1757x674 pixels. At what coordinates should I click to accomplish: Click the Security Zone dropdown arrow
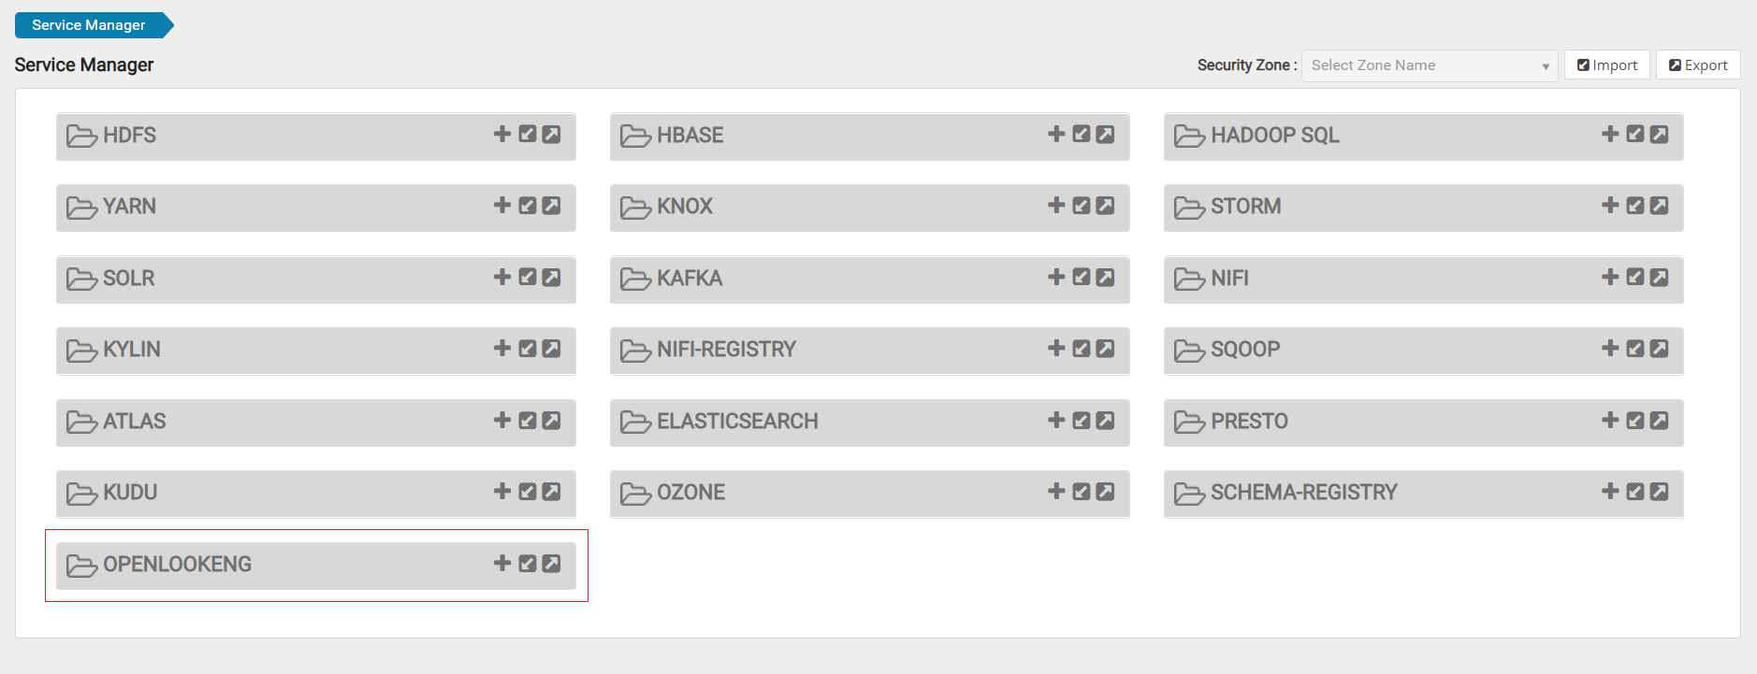point(1546,66)
